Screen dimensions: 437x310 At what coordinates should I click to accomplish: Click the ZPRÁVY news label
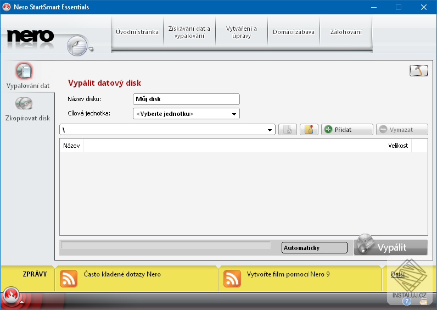pyautogui.click(x=35, y=274)
